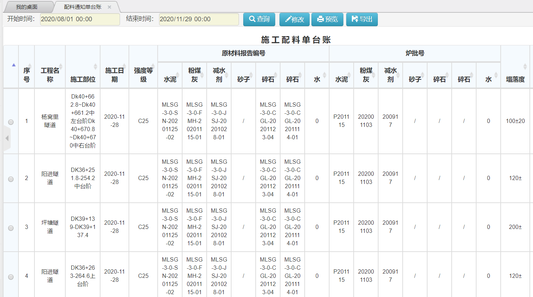Close the 配料通知单台账 tab
The width and height of the screenshot is (533, 297).
(x=109, y=7)
